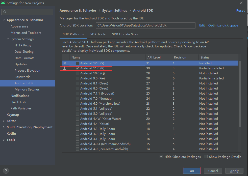Select Quick Lists settings
This screenshot has height=176, width=248.
click(x=18, y=102)
